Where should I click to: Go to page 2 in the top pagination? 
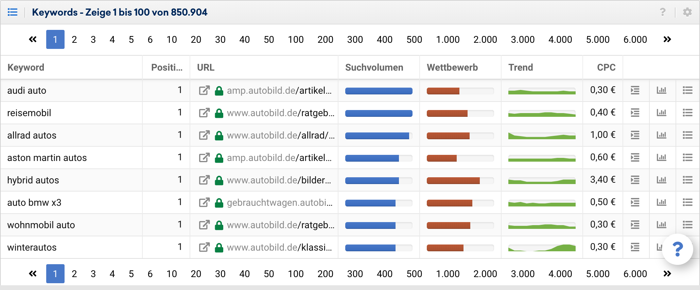74,39
